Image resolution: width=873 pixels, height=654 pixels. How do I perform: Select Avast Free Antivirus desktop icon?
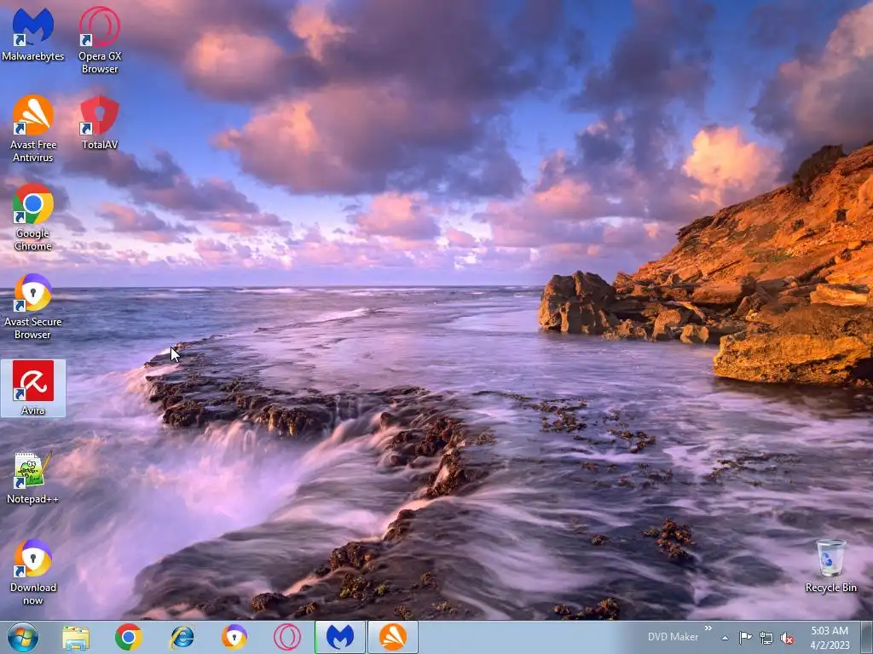point(33,129)
